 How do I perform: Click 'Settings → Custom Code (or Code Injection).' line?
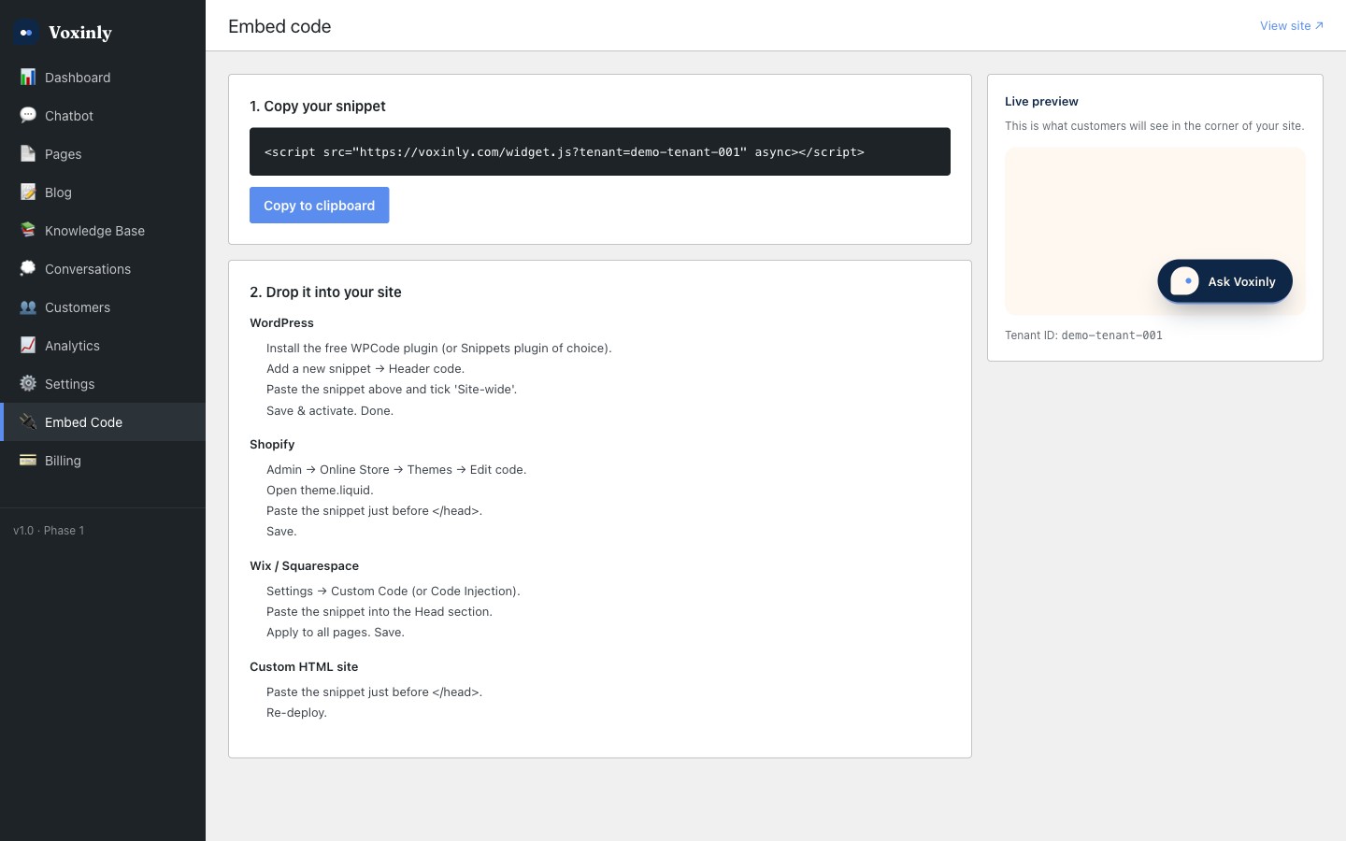(394, 592)
